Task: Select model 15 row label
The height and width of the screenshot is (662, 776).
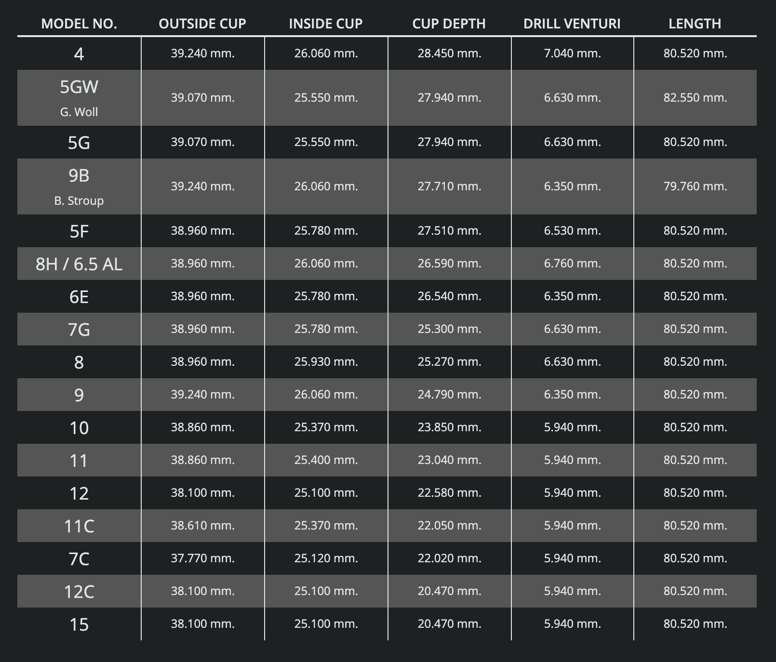Action: pyautogui.click(x=79, y=624)
